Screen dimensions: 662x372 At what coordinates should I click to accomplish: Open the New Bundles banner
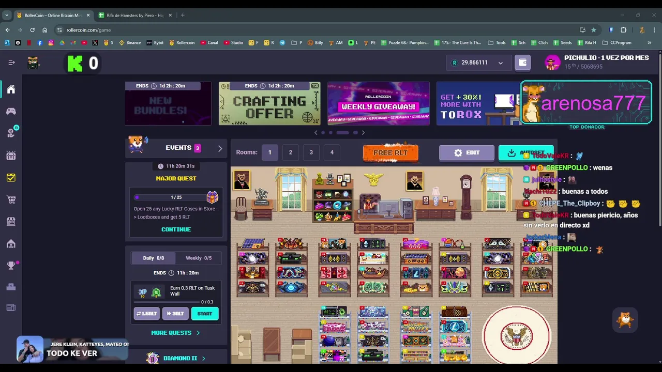168,103
